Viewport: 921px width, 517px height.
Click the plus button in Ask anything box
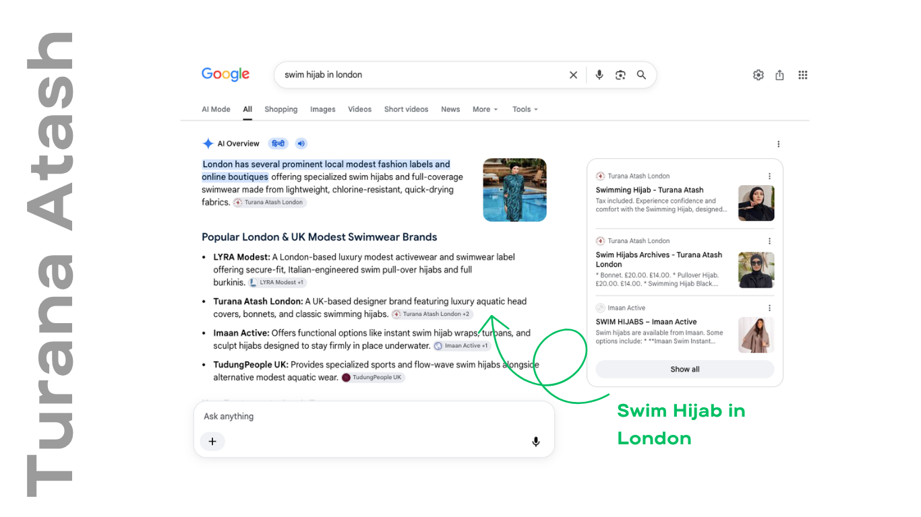[212, 442]
